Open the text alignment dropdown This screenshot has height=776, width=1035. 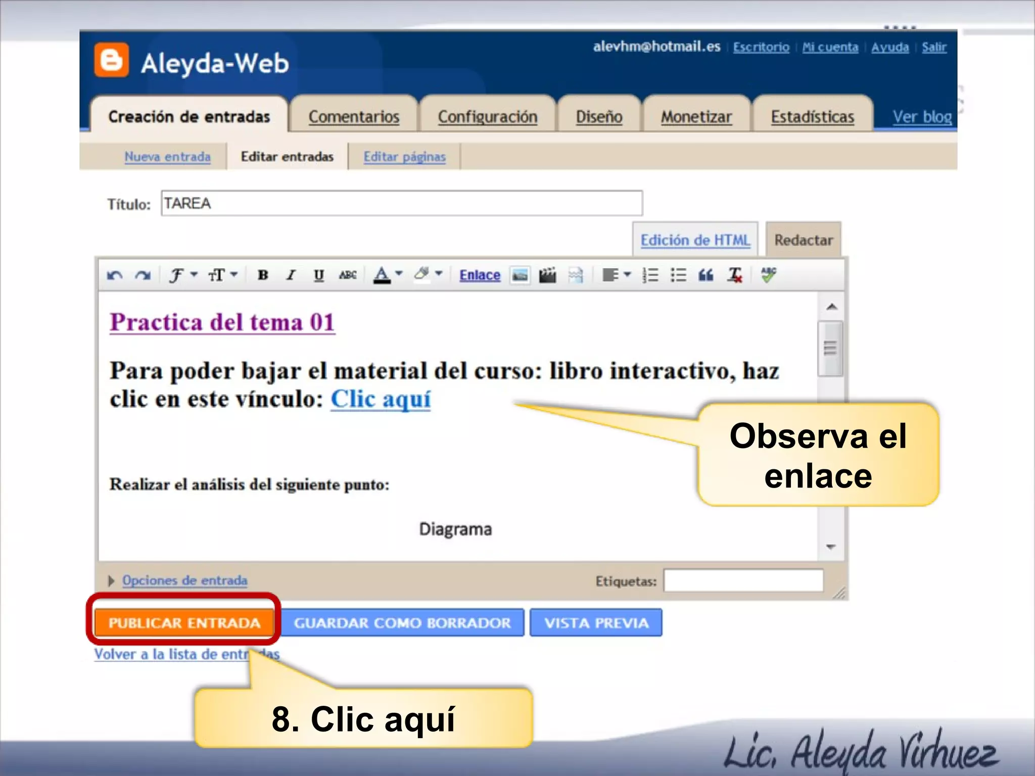tap(617, 275)
